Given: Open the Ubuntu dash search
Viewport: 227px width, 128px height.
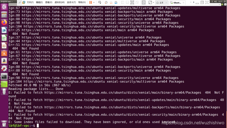Looking at the screenshot, I should click(x=4, y=7).
